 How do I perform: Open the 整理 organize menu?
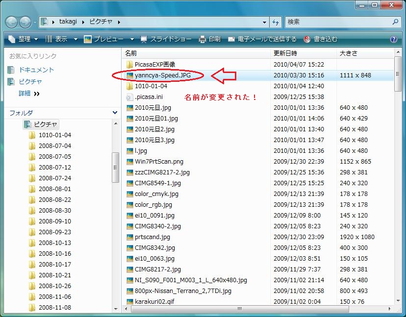23,39
